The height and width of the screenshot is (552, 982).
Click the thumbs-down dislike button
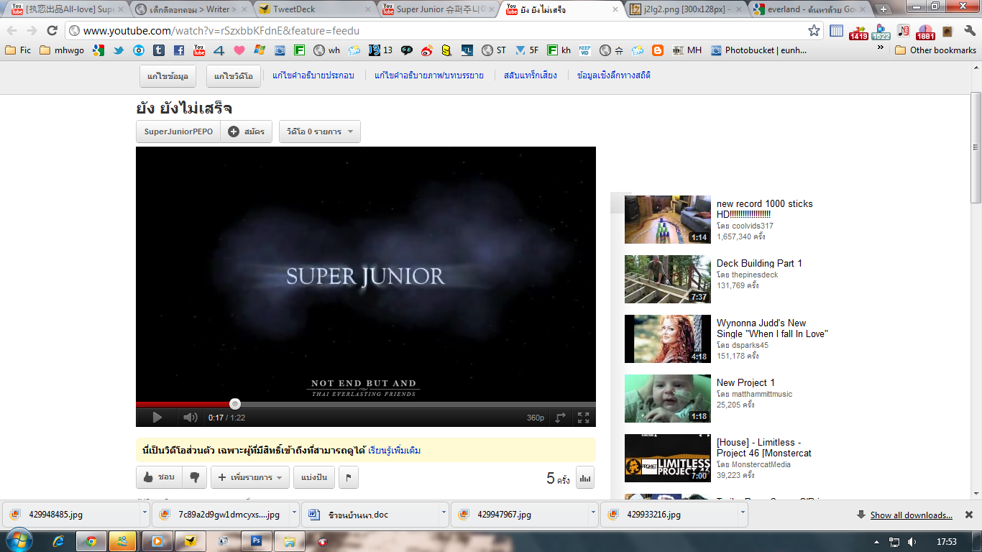194,477
